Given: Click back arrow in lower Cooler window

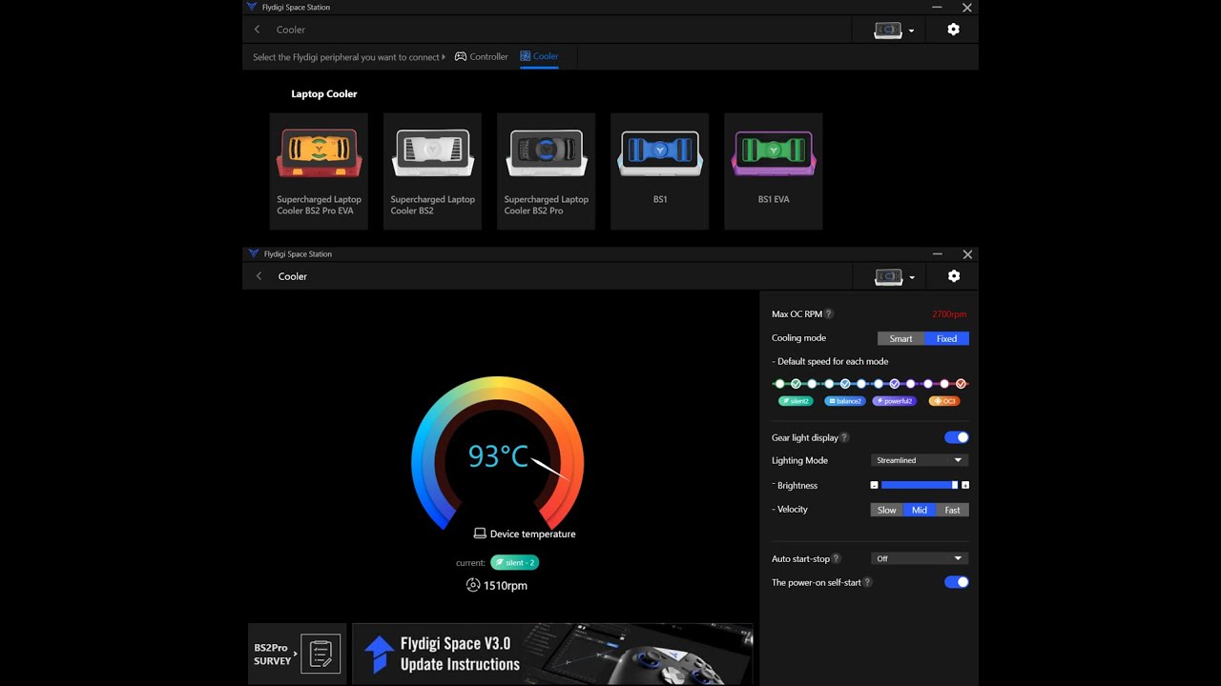Looking at the screenshot, I should point(259,276).
